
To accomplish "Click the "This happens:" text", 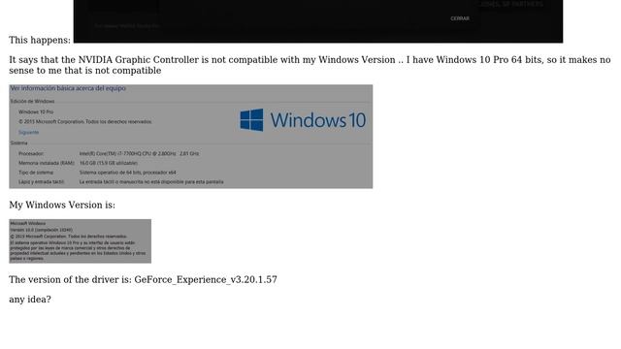I will (40, 40).
